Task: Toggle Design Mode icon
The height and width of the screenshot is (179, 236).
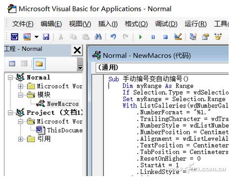Action: pyautogui.click(x=178, y=37)
